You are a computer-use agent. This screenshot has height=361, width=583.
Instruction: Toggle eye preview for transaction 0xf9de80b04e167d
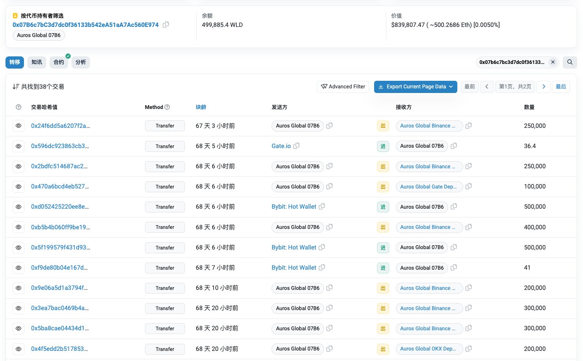tap(18, 268)
